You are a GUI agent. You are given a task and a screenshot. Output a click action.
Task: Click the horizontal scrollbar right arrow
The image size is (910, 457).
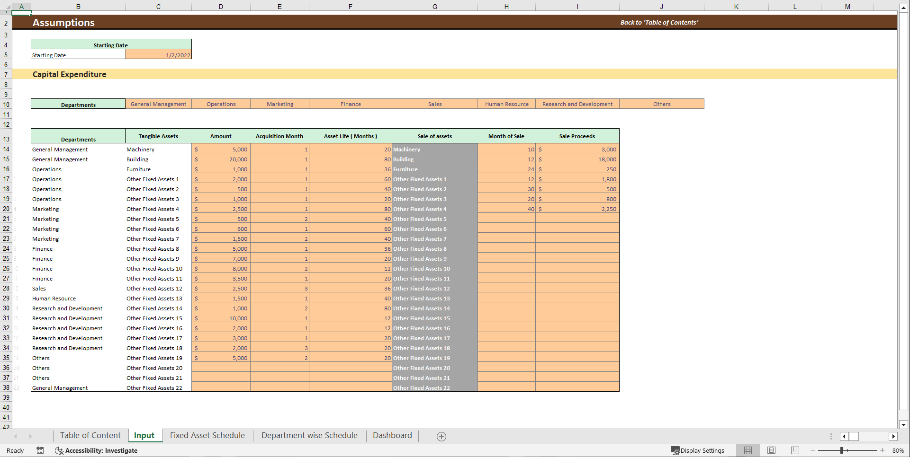pos(894,436)
